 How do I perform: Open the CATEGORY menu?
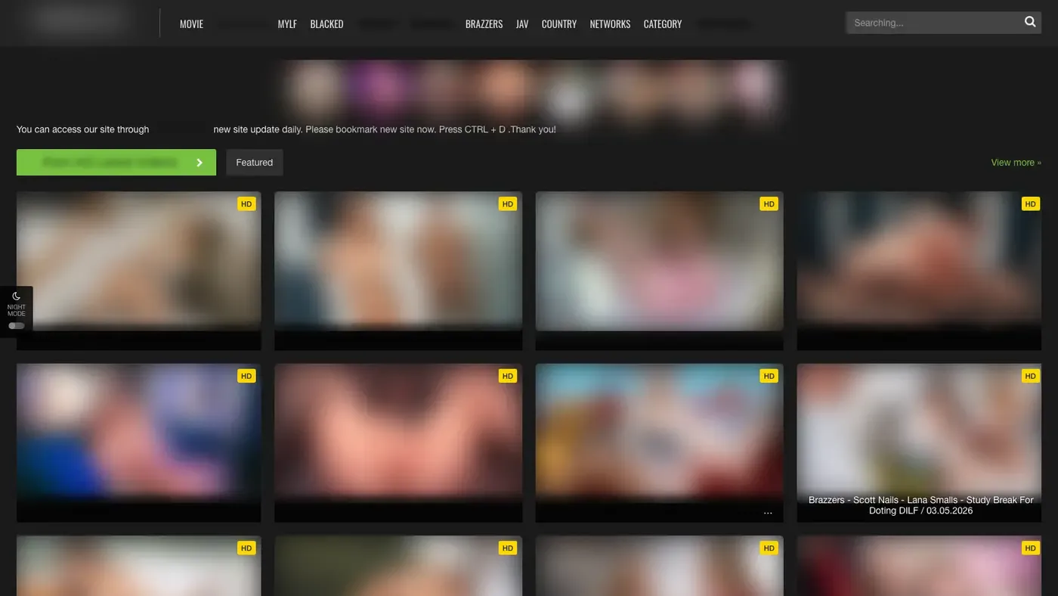[663, 24]
